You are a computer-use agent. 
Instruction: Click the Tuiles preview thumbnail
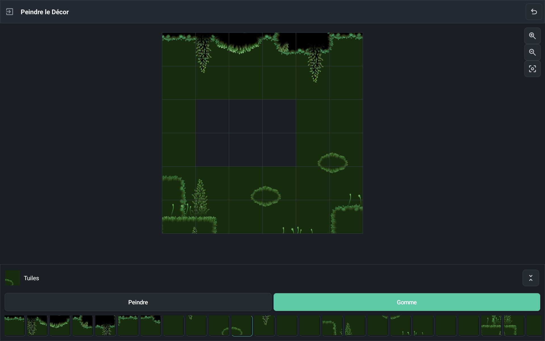[13, 278]
